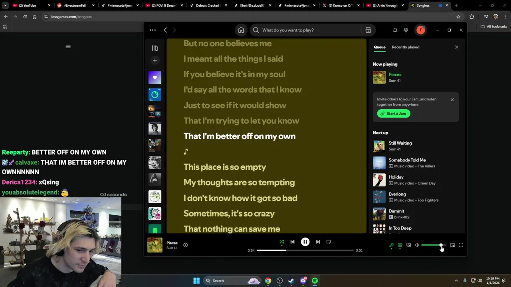The height and width of the screenshot is (287, 511).
Task: Close the Queue panel
Action: [x=457, y=47]
